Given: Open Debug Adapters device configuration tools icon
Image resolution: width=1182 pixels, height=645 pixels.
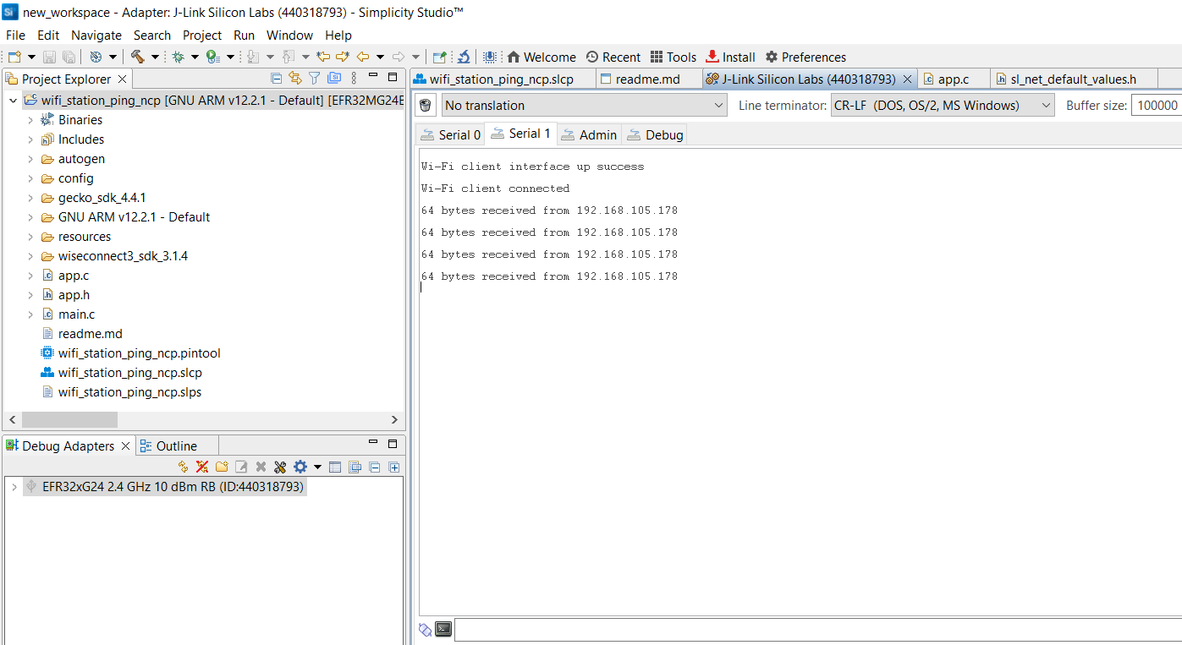Looking at the screenshot, I should tap(280, 466).
